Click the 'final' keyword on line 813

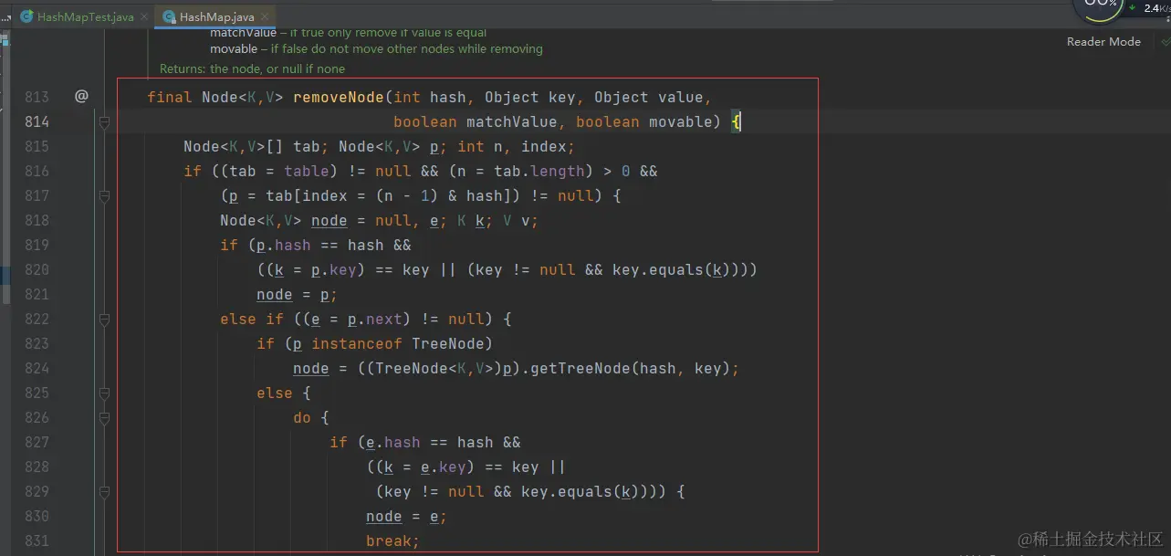pyautogui.click(x=170, y=97)
